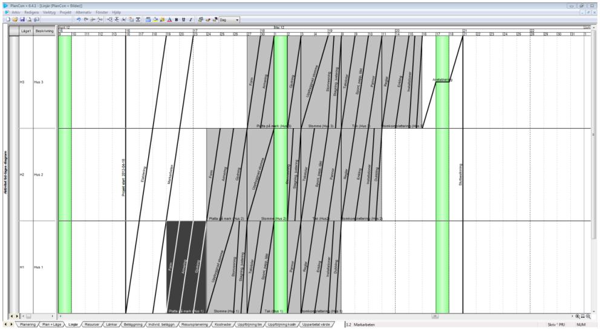Screen dimensions: 600x330
Task: Click the Markarbeten line label
Action: point(171,175)
